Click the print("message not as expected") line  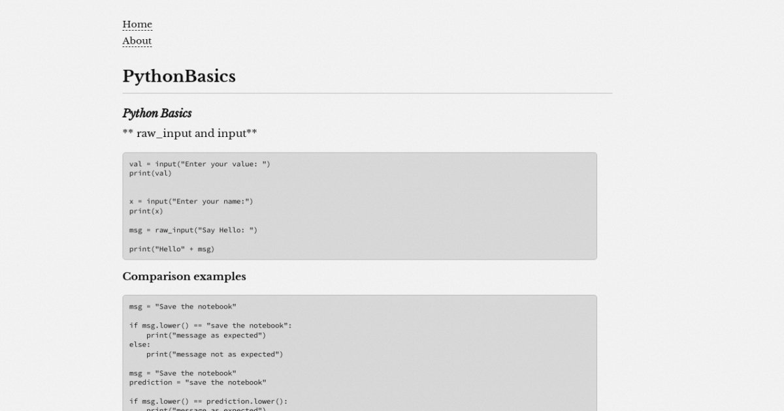(x=214, y=354)
